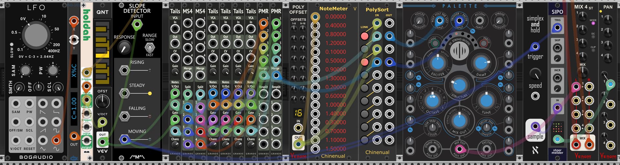Click the Poly Offset OUT jack
The width and height of the screenshot is (620, 165).
[298, 144]
